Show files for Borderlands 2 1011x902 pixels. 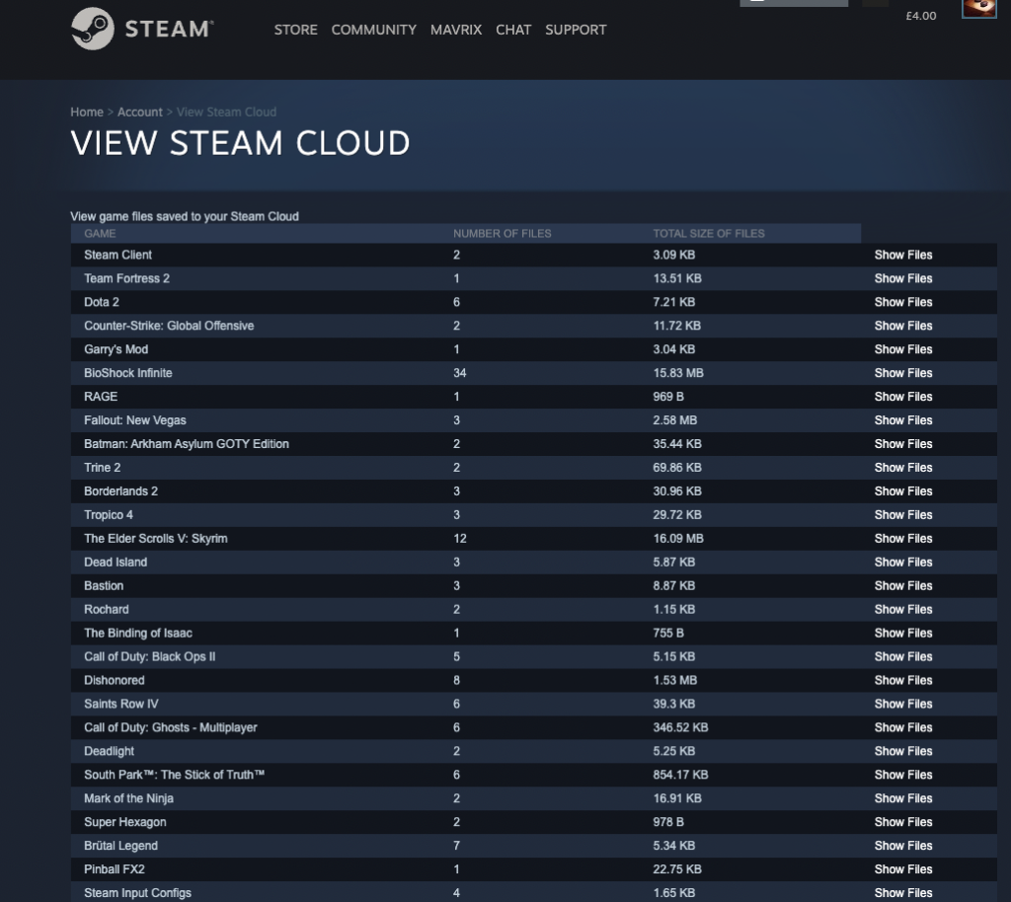point(903,490)
